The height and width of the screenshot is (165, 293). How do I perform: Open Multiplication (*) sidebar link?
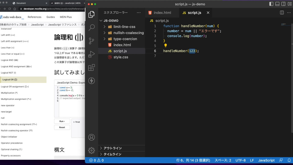point(9,93)
